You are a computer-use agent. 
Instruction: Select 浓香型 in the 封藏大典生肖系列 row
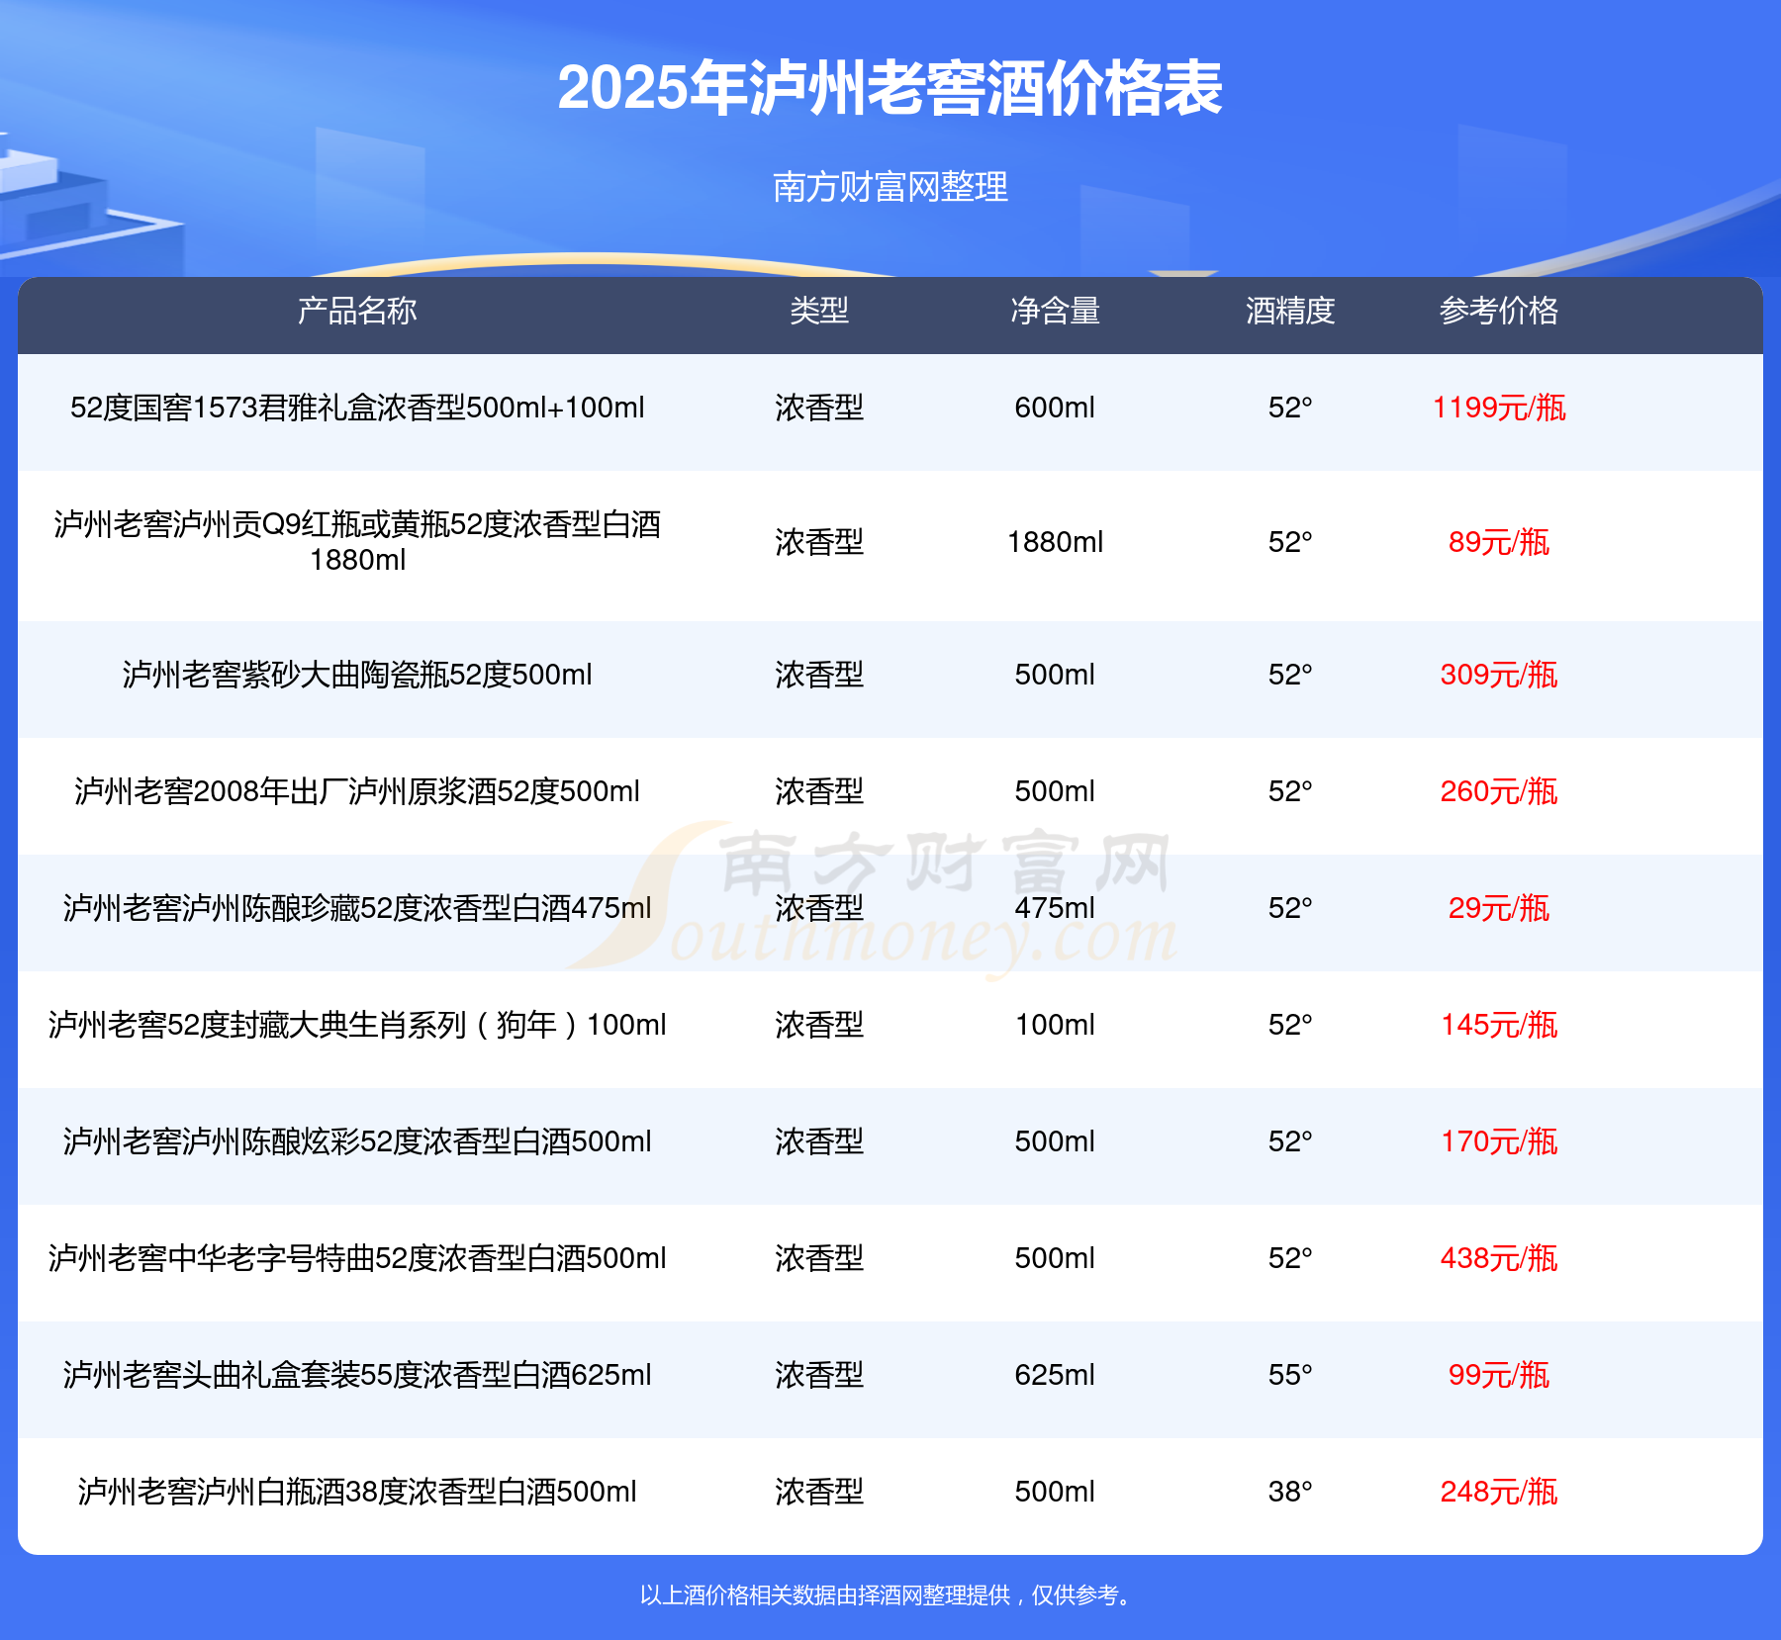click(x=819, y=1025)
